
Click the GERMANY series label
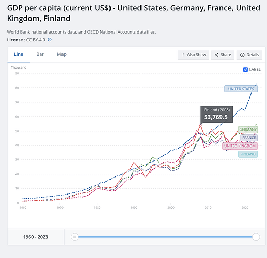pyautogui.click(x=248, y=130)
